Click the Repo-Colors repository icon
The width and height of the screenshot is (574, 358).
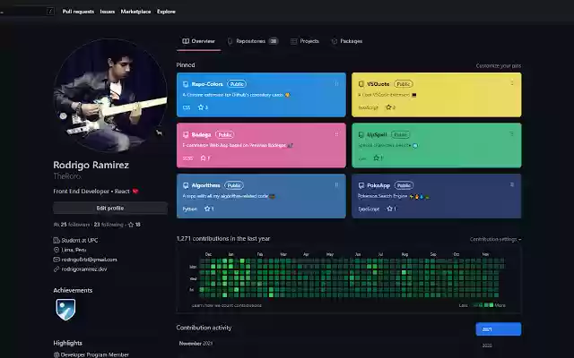186,84
